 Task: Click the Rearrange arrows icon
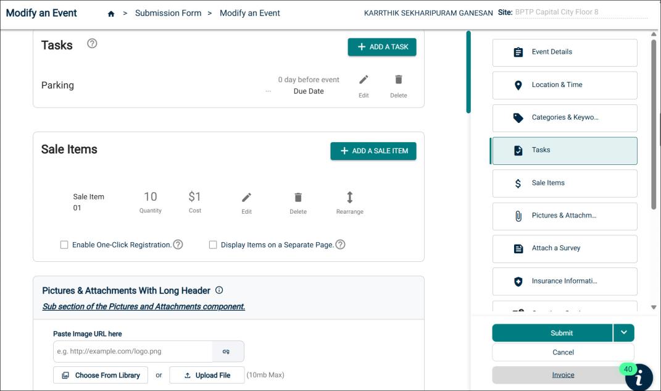tap(349, 198)
